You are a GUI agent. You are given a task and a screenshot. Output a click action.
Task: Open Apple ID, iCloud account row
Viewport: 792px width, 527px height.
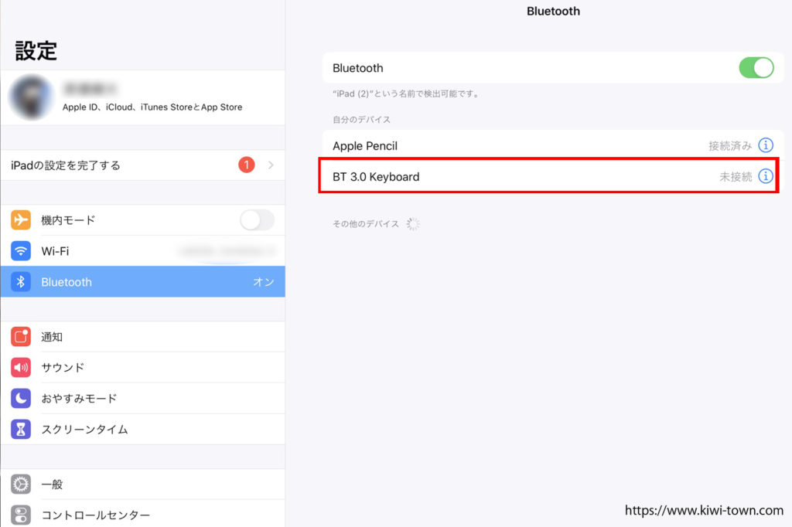[x=143, y=97]
